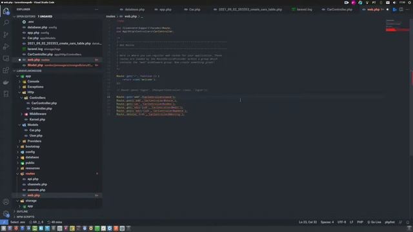Open the Run and Debug view
The width and height of the screenshot is (413, 232).
tap(6, 46)
